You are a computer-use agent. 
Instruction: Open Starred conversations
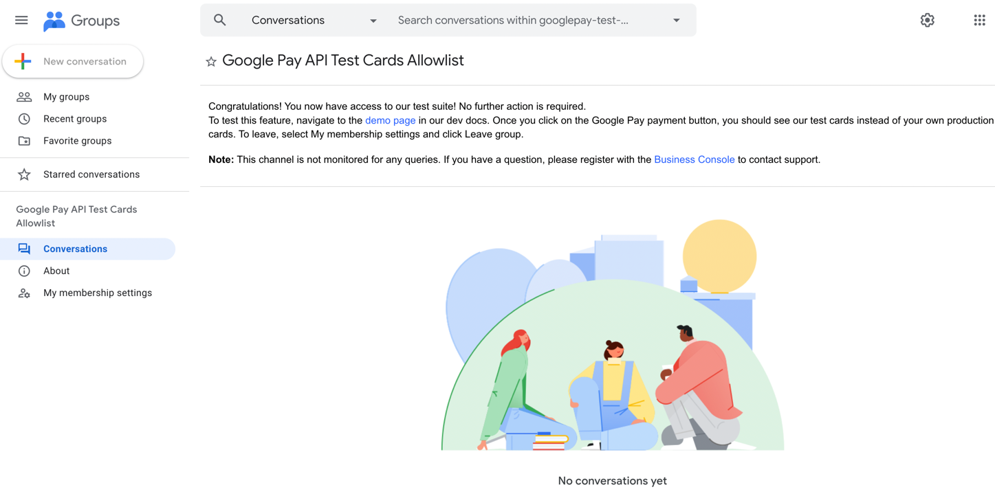tap(91, 174)
